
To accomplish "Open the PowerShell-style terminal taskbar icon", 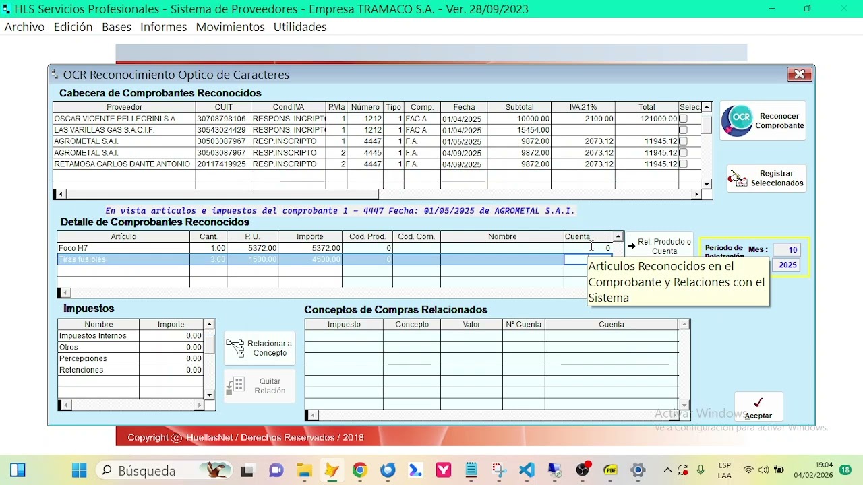I will 415,470.
